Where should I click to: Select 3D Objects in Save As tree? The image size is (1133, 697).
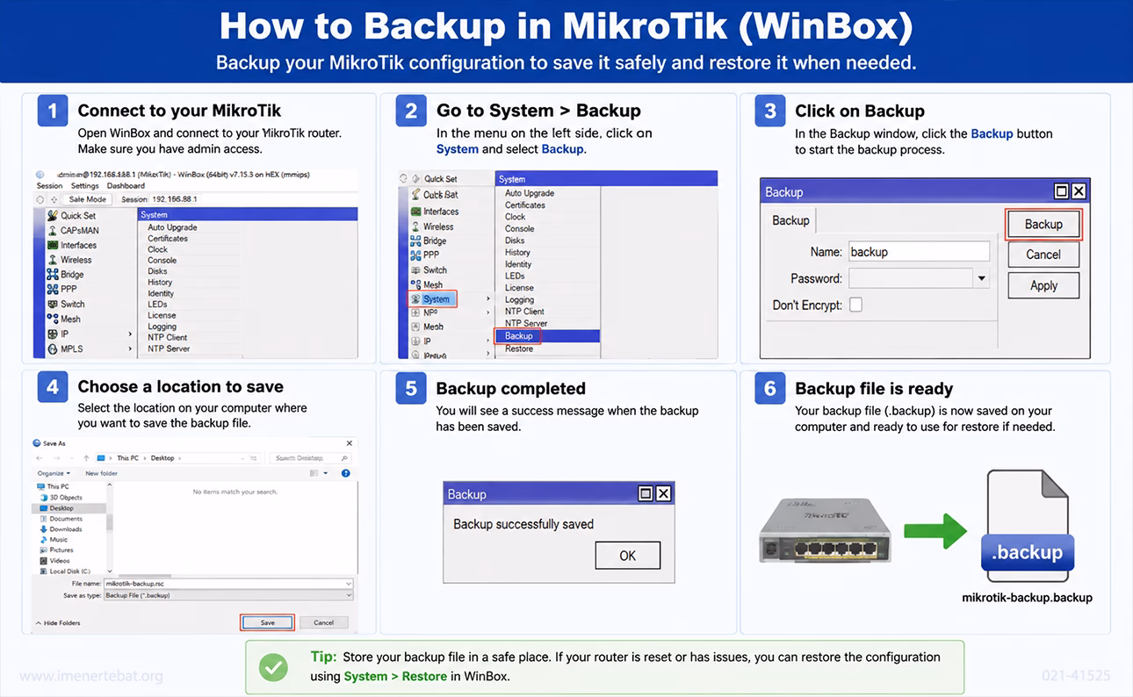click(61, 497)
